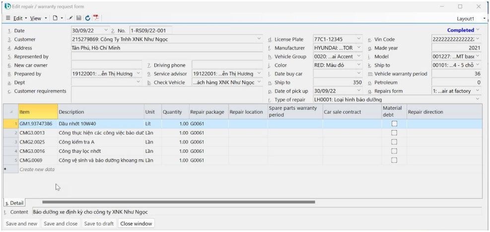Click the Content field about Bảo dưỡng xe
The image size is (490, 232).
click(x=257, y=212)
